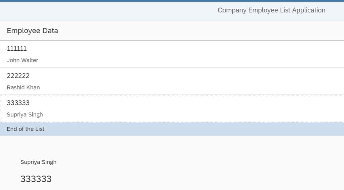This screenshot has width=344, height=190.
Task: Click the page title bar left of the title
Action: [101, 10]
